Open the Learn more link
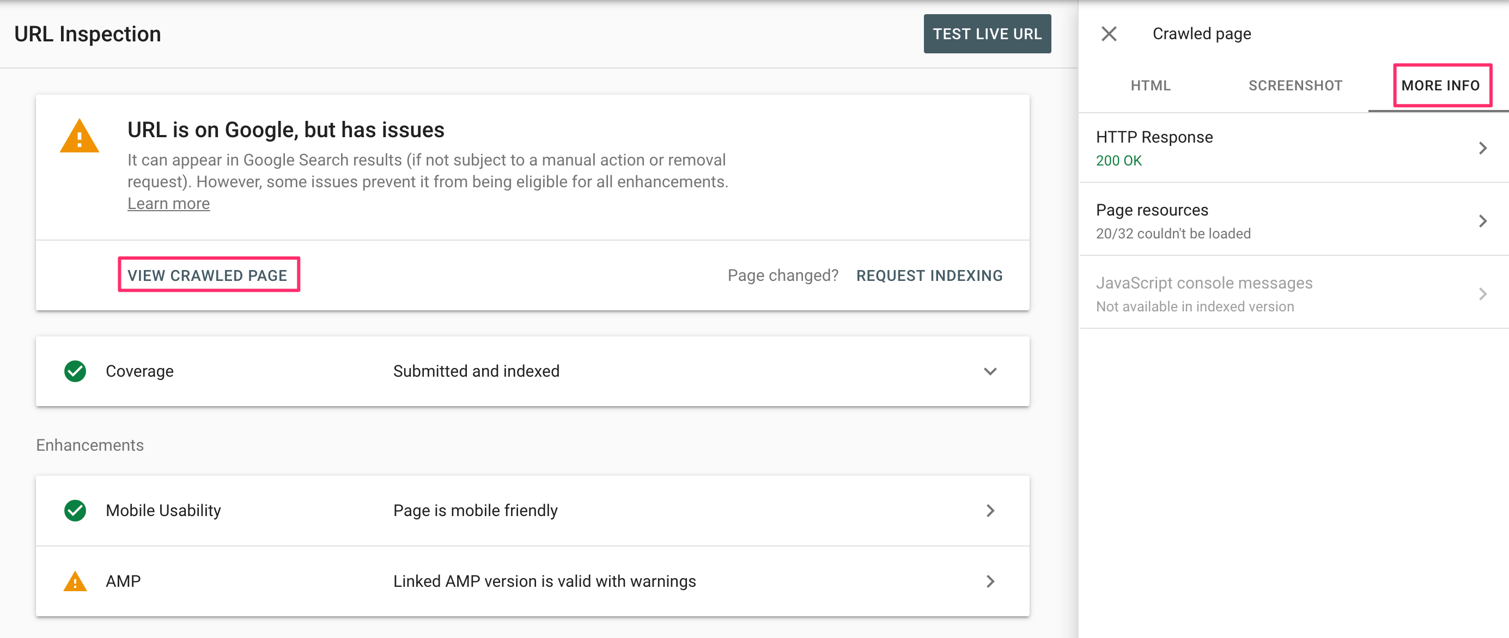 tap(169, 204)
